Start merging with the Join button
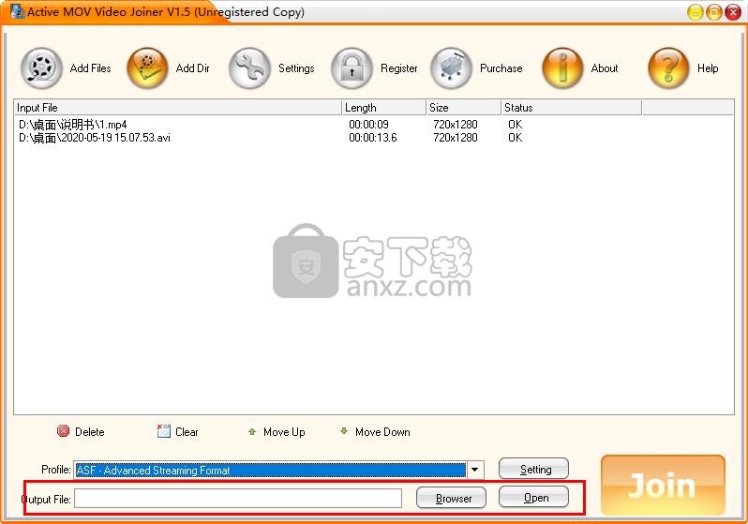Screen dimensions: 748x524 click(x=663, y=486)
